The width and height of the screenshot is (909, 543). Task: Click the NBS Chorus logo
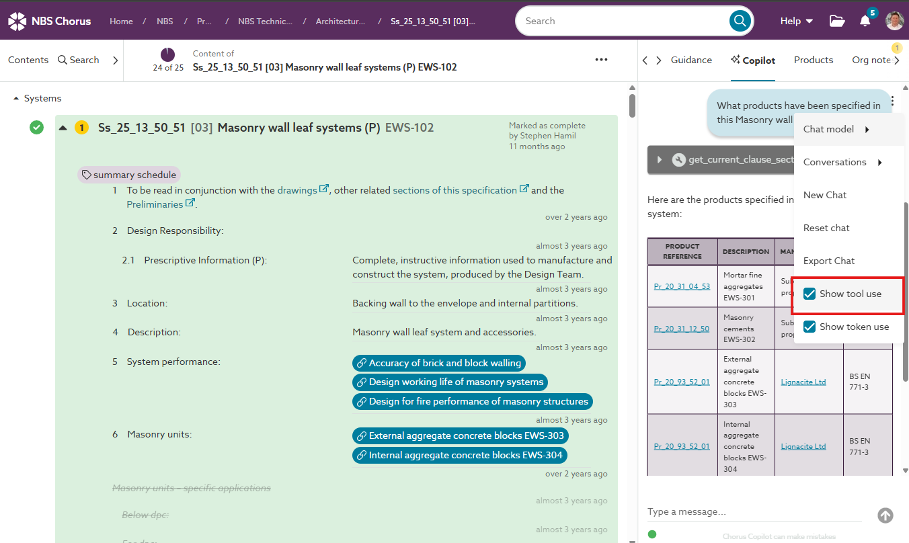49,21
